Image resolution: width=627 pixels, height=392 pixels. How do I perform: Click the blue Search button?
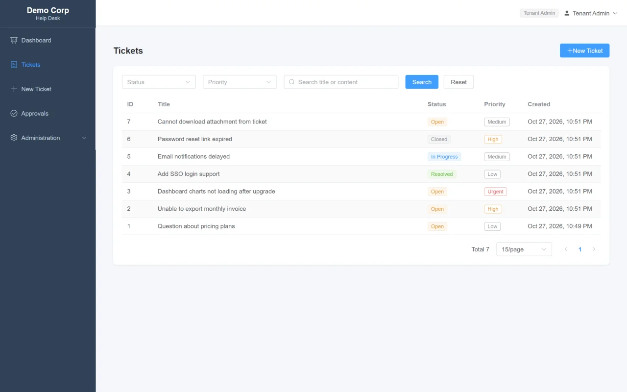(x=422, y=82)
